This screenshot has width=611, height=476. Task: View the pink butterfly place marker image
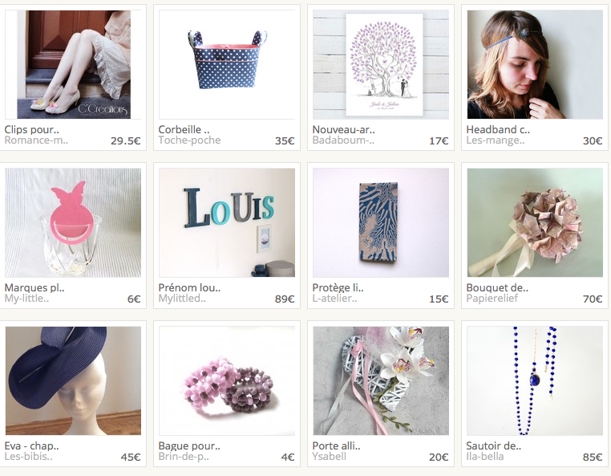point(73,222)
